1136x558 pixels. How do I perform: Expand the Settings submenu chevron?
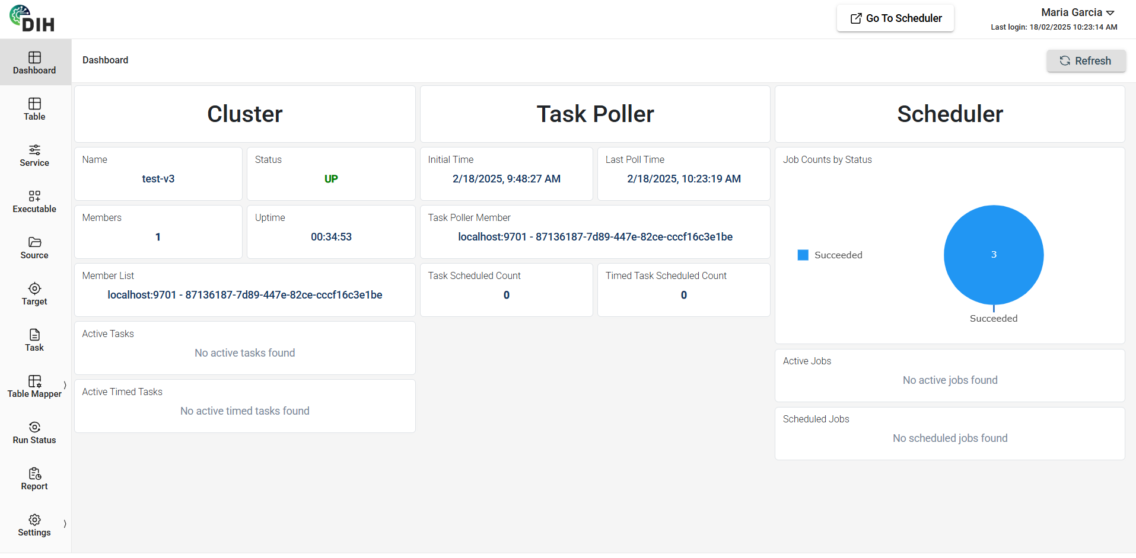point(65,524)
